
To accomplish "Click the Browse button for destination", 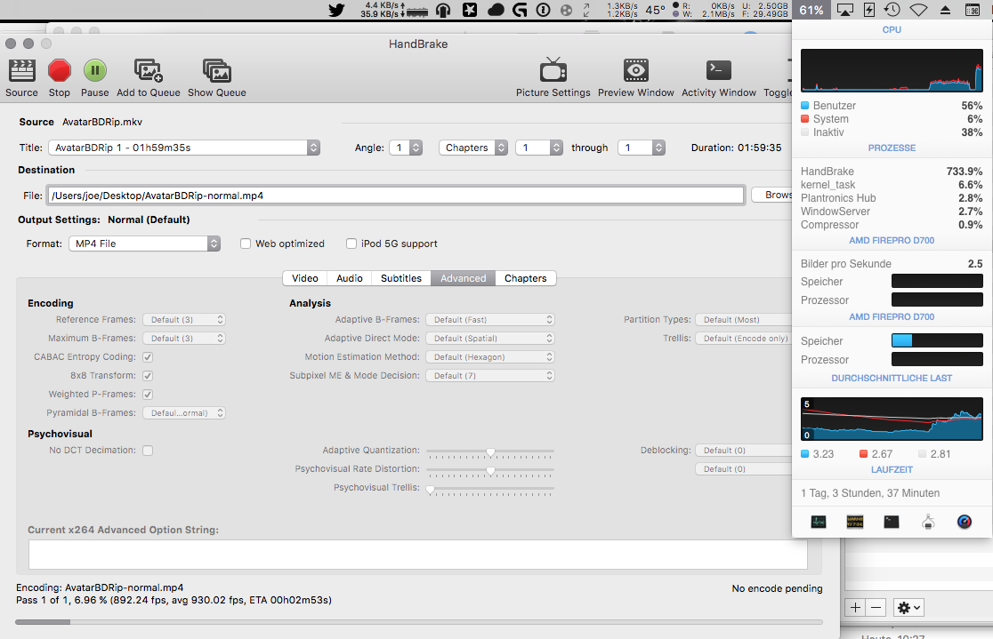I will tap(772, 195).
